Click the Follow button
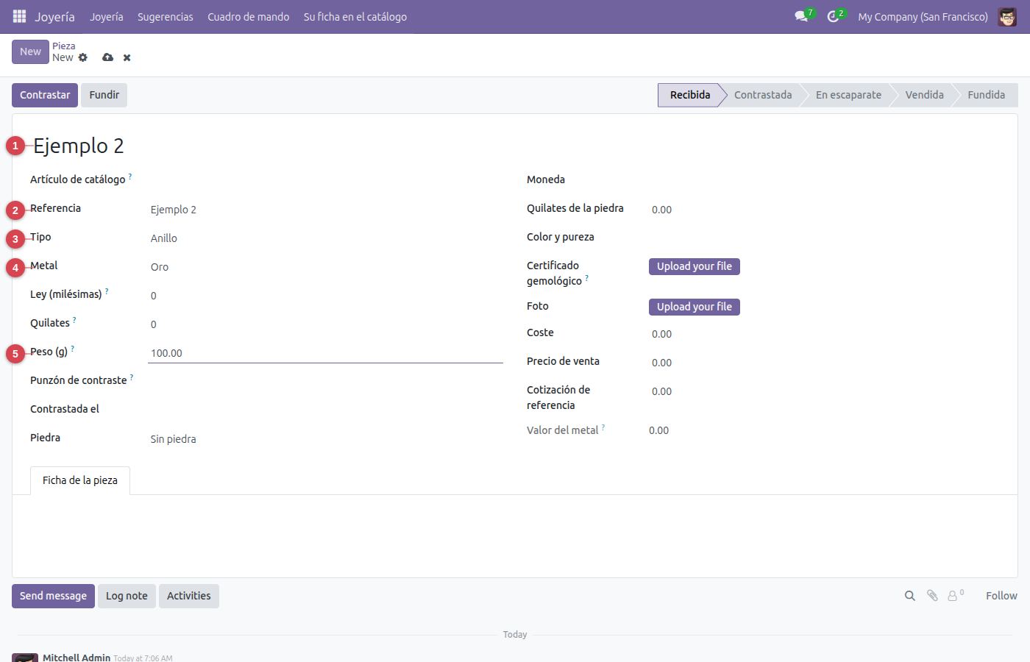 (1001, 596)
